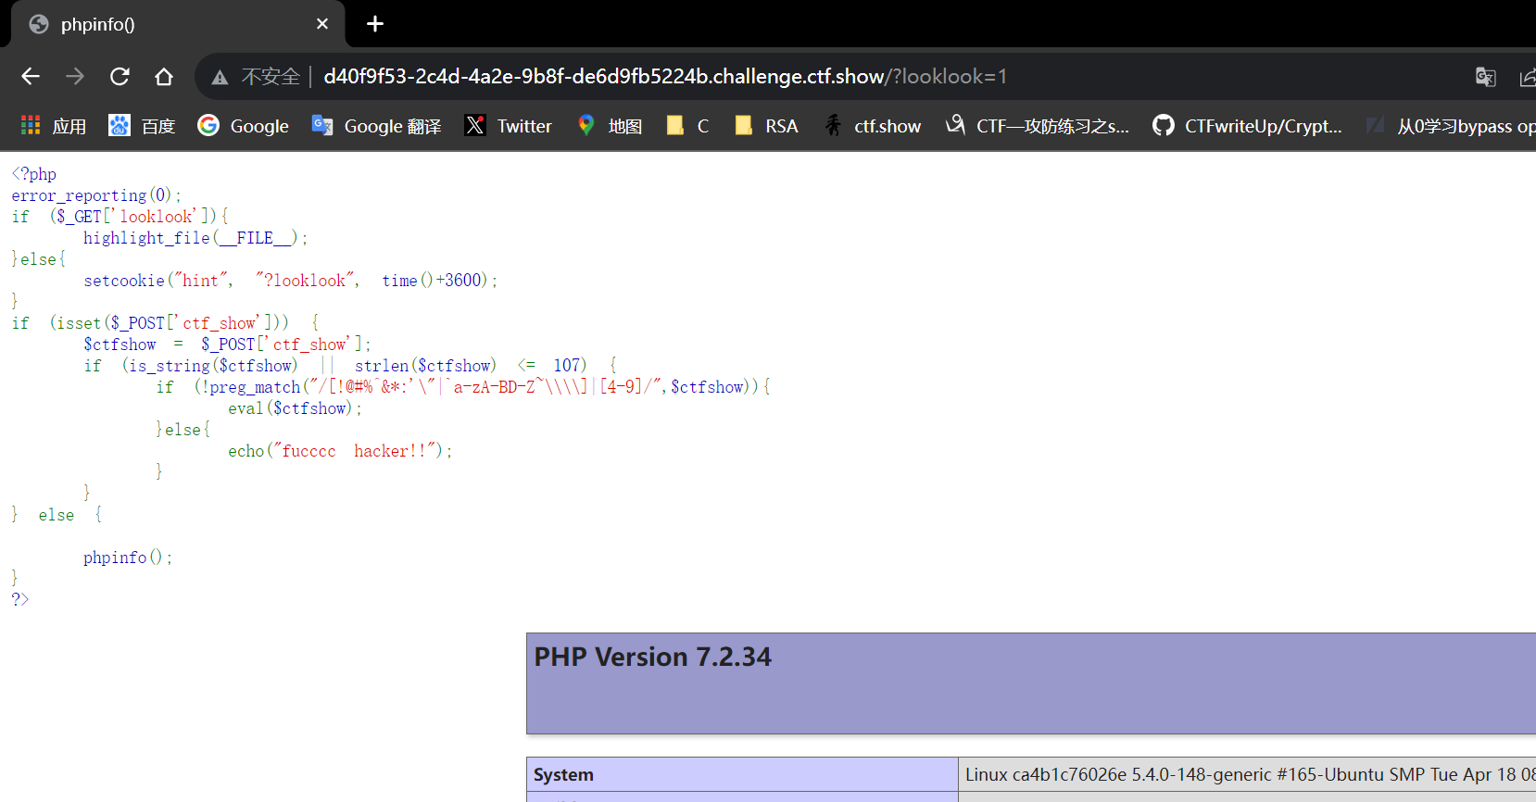This screenshot has width=1536, height=802.
Task: Click the Google Translate bookmark icon
Action: [x=322, y=125]
